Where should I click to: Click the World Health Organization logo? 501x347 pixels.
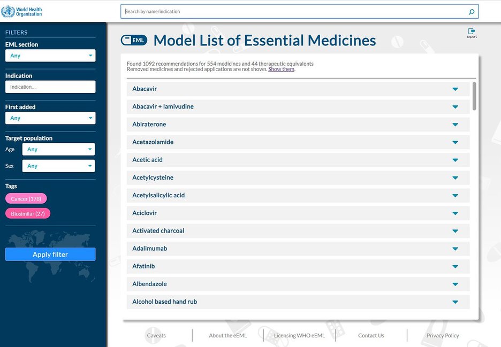click(x=22, y=11)
